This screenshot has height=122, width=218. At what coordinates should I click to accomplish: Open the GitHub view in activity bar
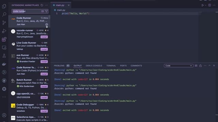coord(4,81)
